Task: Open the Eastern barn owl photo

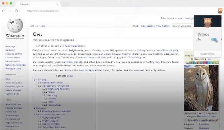Action: [x=201, y=88]
